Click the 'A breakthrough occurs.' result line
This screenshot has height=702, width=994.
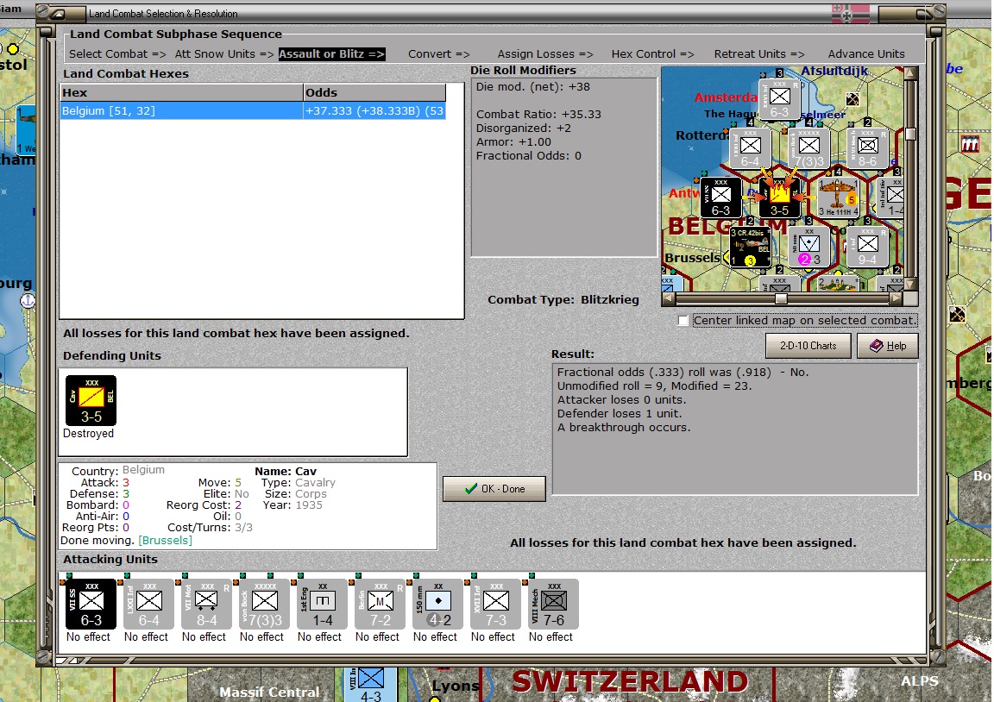tap(624, 428)
